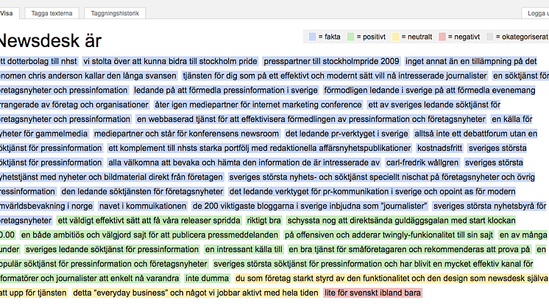Click the blue fakta legend swatch

[x=313, y=37]
